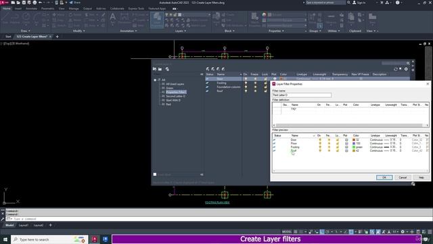Collapse the All node in filter tree
The height and width of the screenshot is (244, 433).
coord(155,80)
